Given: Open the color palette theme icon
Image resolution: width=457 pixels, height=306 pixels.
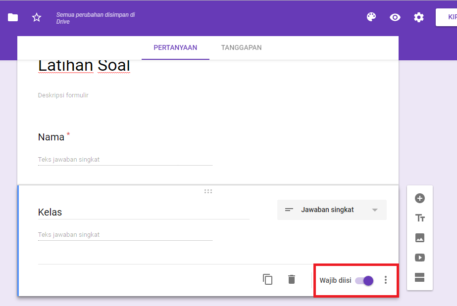Looking at the screenshot, I should pyautogui.click(x=371, y=17).
